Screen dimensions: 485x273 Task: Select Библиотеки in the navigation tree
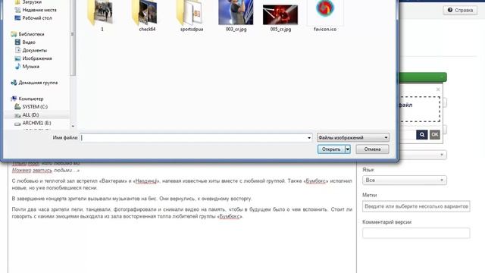click(x=31, y=34)
